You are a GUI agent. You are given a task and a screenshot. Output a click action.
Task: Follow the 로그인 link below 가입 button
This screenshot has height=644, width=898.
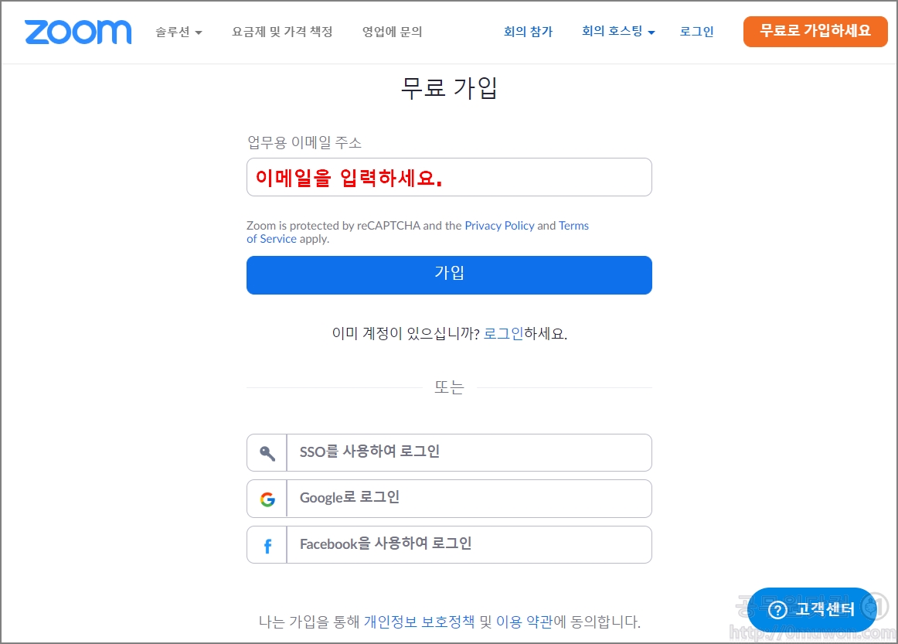(x=503, y=333)
